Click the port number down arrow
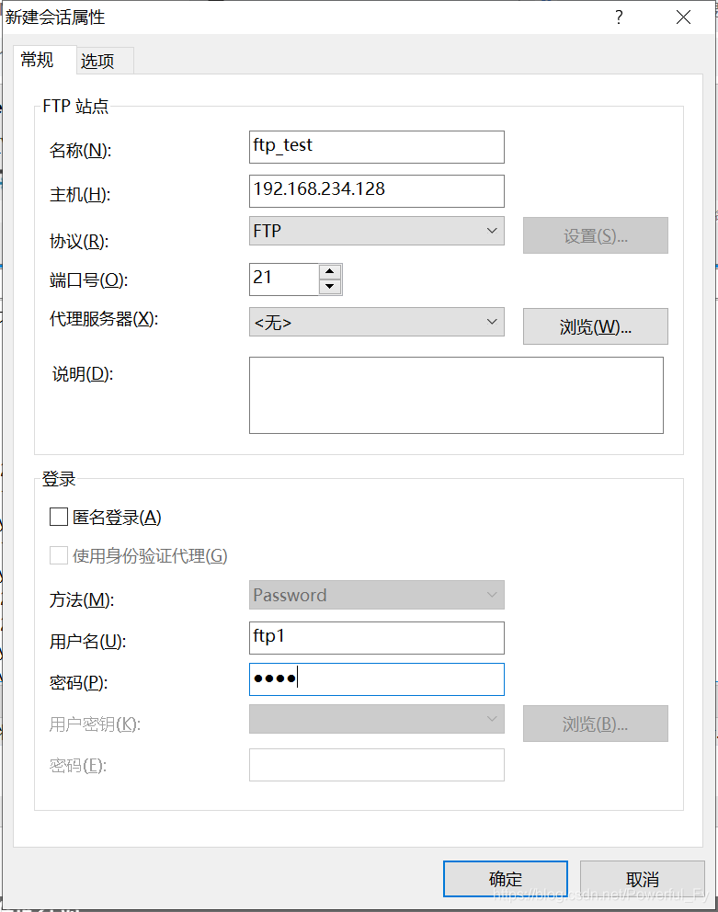The image size is (718, 912). pyautogui.click(x=329, y=285)
